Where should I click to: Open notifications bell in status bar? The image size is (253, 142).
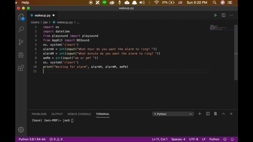click(232, 139)
